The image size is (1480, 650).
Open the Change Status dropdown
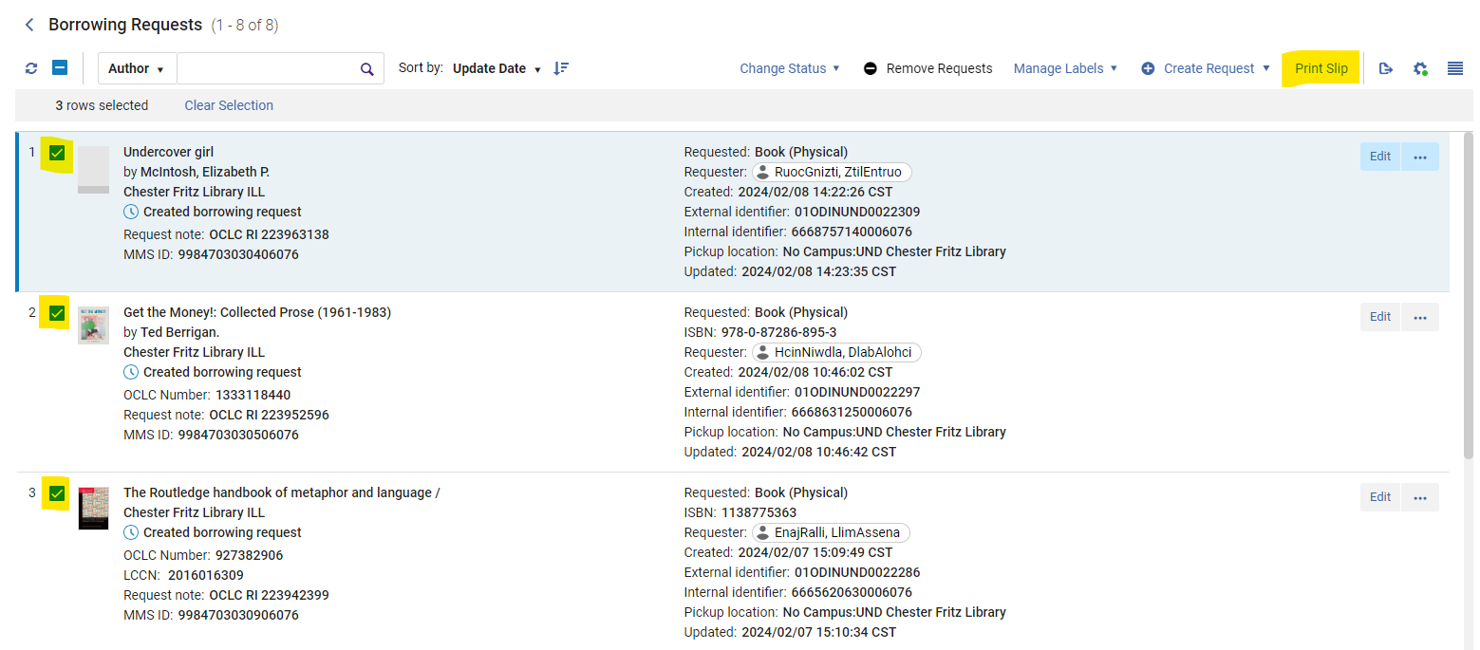pos(790,68)
